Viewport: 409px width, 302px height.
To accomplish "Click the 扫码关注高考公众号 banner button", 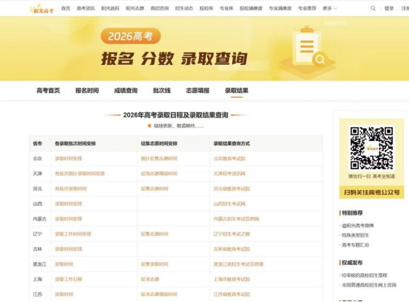I will 372,193.
